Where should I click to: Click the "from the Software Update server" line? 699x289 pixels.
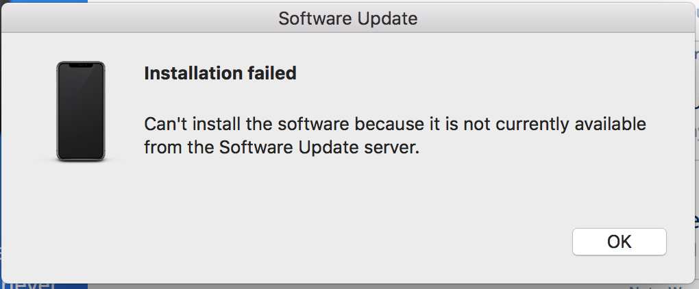[281, 148]
